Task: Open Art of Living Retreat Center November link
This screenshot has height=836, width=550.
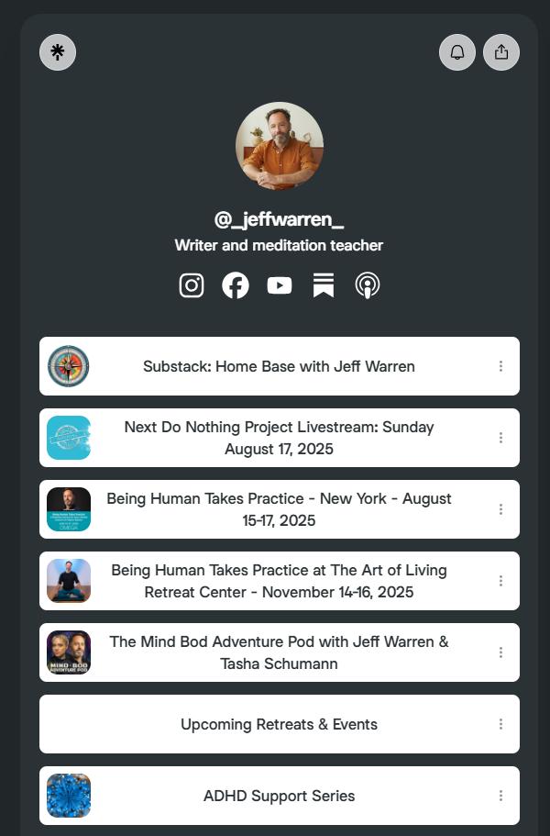Action: [280, 581]
